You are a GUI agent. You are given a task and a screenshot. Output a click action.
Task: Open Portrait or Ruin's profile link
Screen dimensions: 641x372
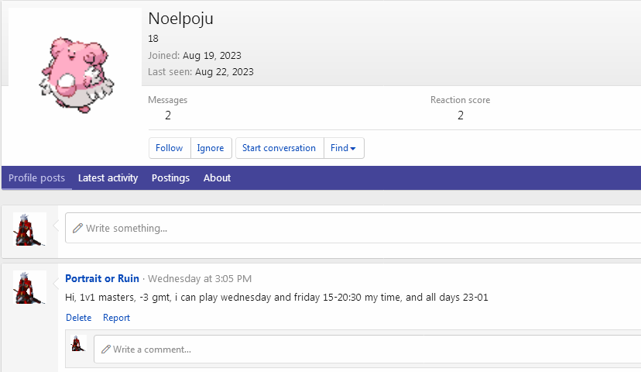pos(102,279)
